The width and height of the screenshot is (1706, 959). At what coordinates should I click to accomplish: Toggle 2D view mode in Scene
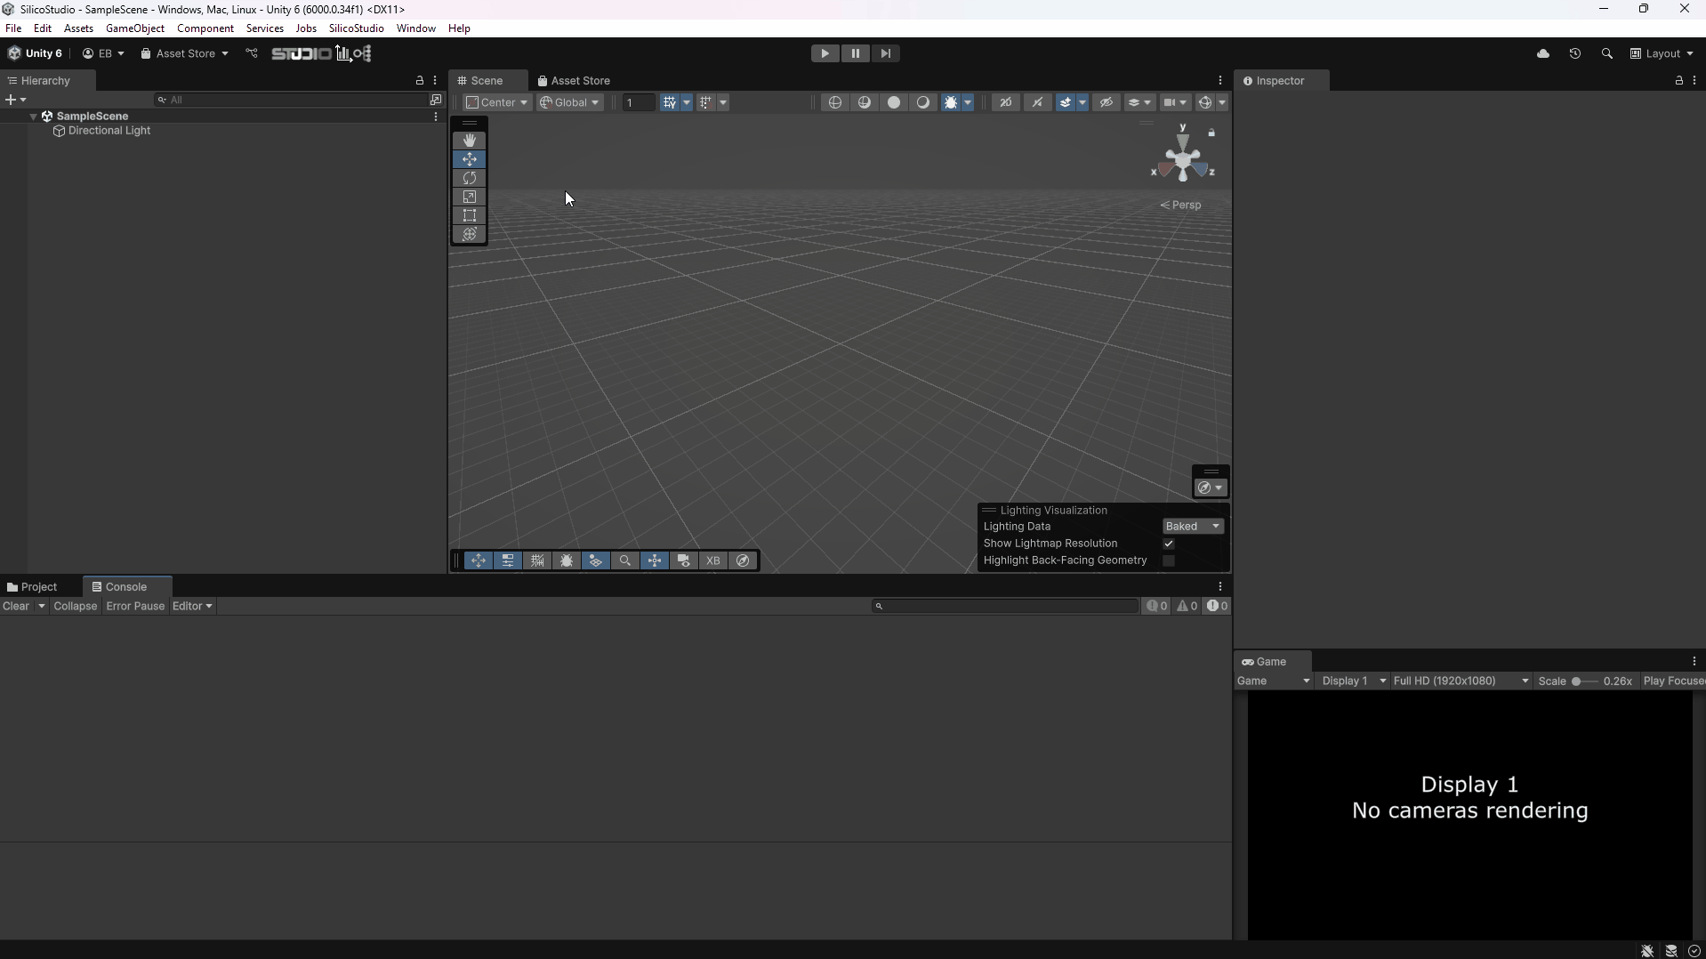tap(1006, 102)
